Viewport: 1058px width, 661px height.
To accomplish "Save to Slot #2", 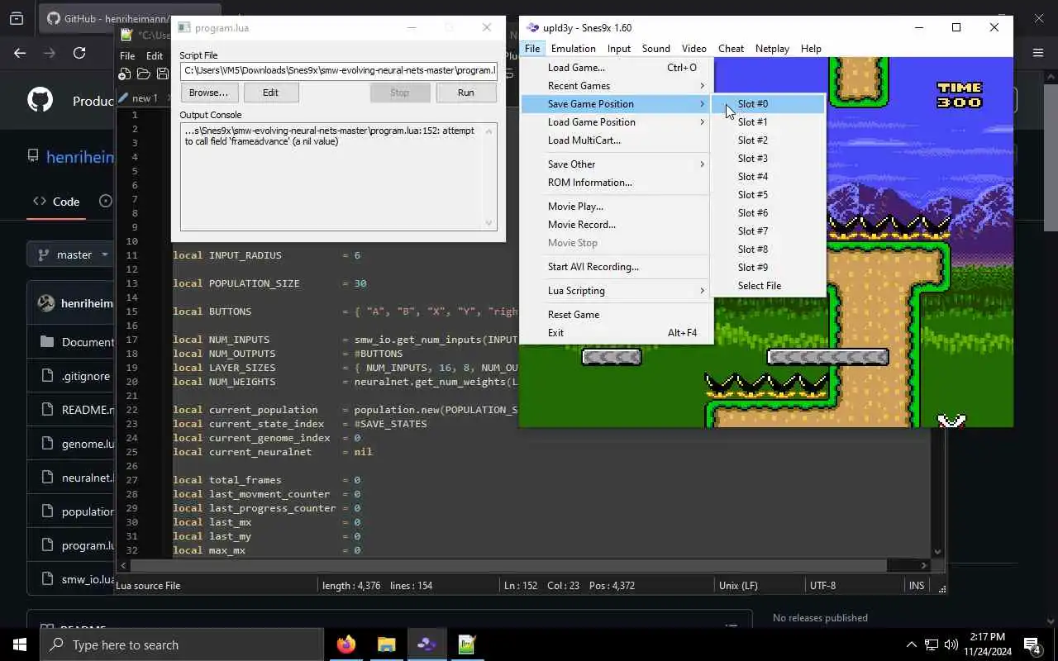I will click(x=768, y=140).
